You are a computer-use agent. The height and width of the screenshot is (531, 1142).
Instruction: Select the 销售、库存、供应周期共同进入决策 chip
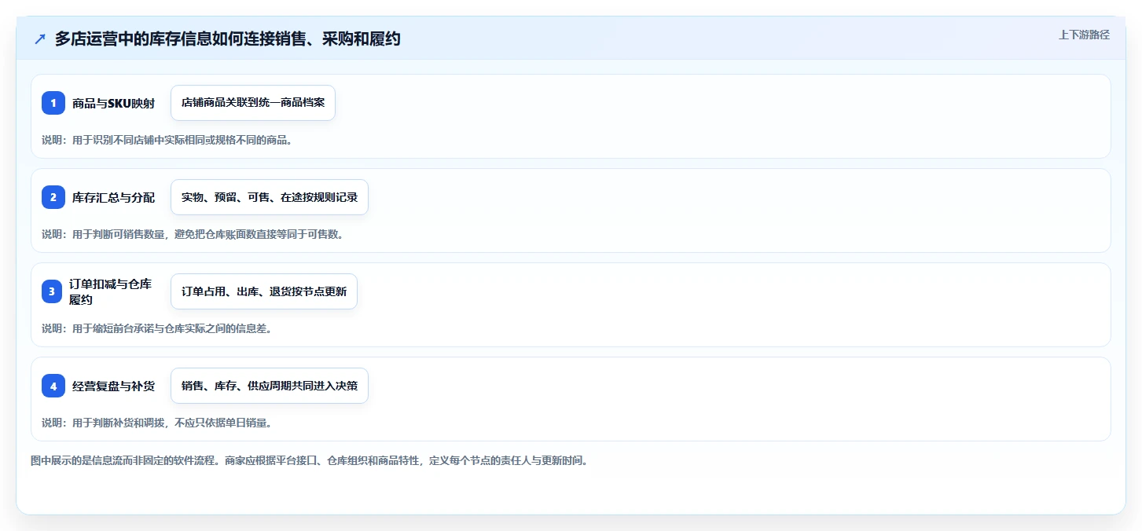coord(270,386)
